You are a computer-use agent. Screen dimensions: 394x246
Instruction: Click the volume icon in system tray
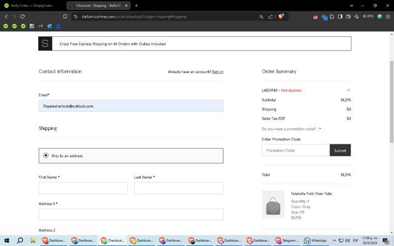point(348,240)
